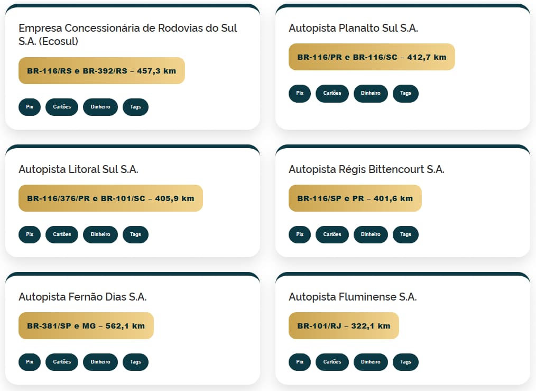Click Dinheiro tag under Autopista Planalto Sul

(x=371, y=93)
